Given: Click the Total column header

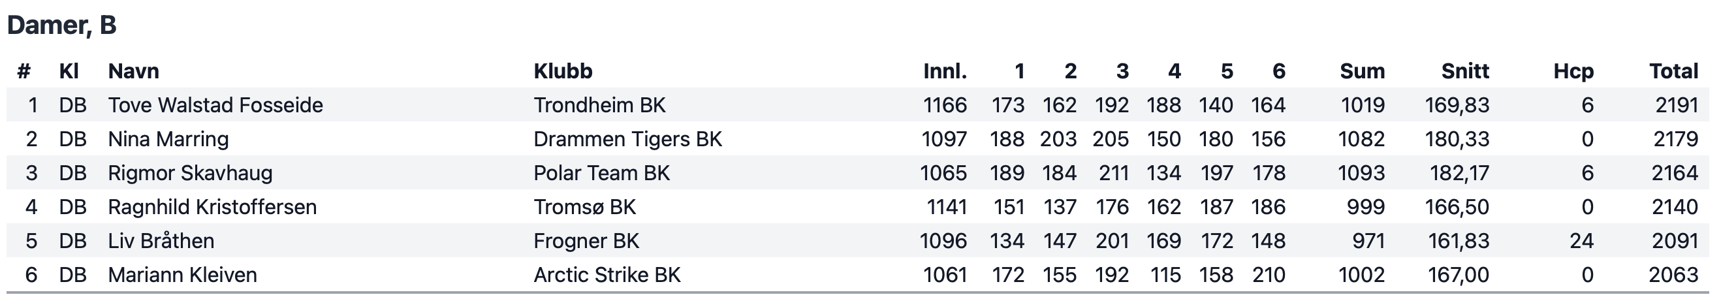Looking at the screenshot, I should tap(1673, 71).
